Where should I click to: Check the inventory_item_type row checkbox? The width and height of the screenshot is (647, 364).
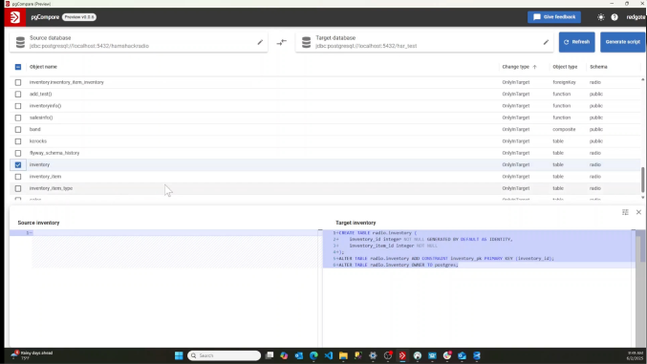(x=18, y=188)
